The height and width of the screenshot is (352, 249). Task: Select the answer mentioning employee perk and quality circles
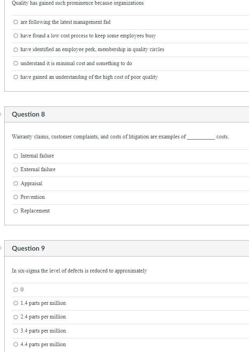[x=16, y=50]
